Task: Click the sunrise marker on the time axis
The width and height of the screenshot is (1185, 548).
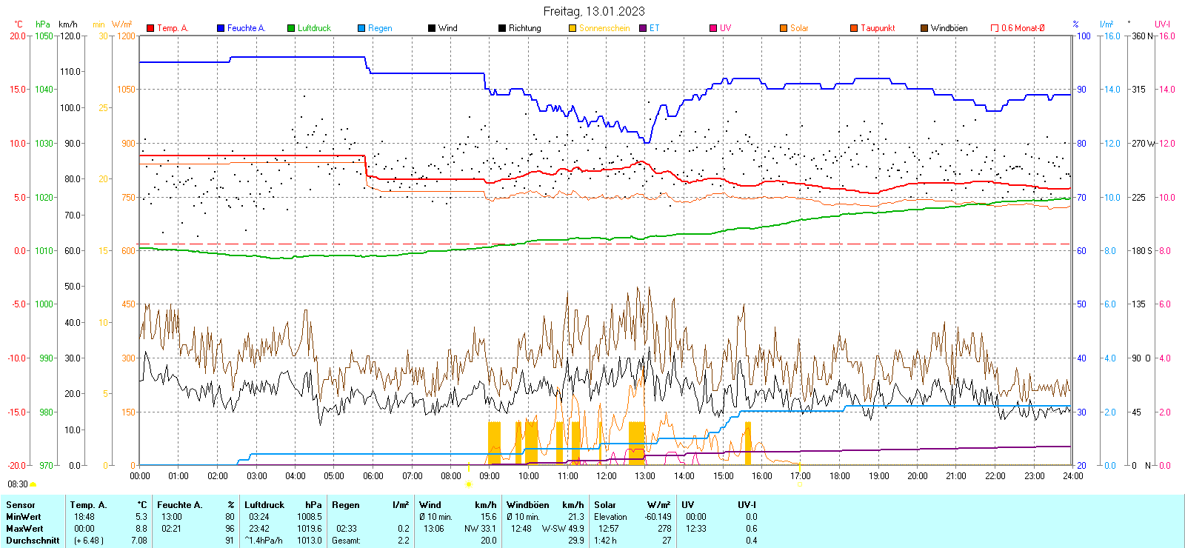Action: click(468, 484)
